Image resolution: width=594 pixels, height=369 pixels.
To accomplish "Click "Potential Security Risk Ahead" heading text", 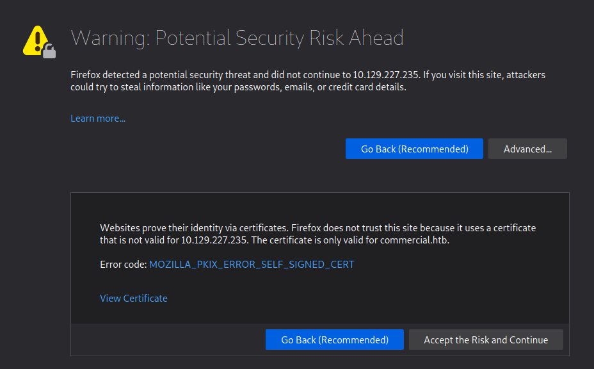I will pos(280,38).
